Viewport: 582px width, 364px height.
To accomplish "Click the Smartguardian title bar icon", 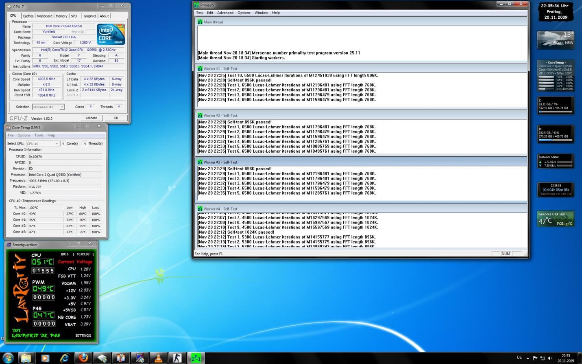I will coord(9,245).
